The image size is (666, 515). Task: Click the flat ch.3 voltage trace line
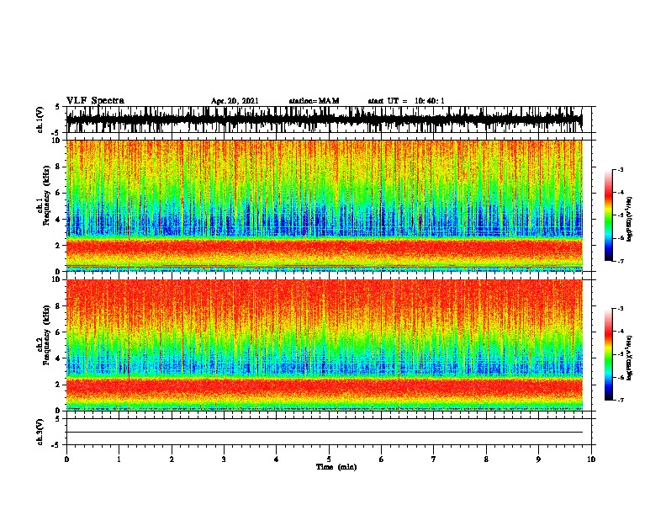[x=325, y=433]
